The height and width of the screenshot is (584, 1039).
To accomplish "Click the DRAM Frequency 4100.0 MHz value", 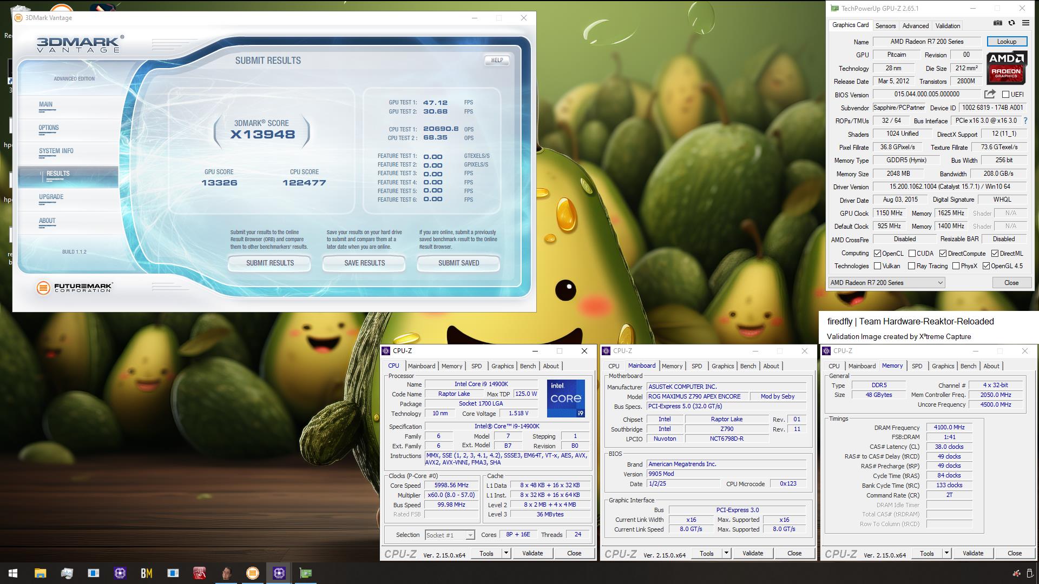I will (x=949, y=428).
